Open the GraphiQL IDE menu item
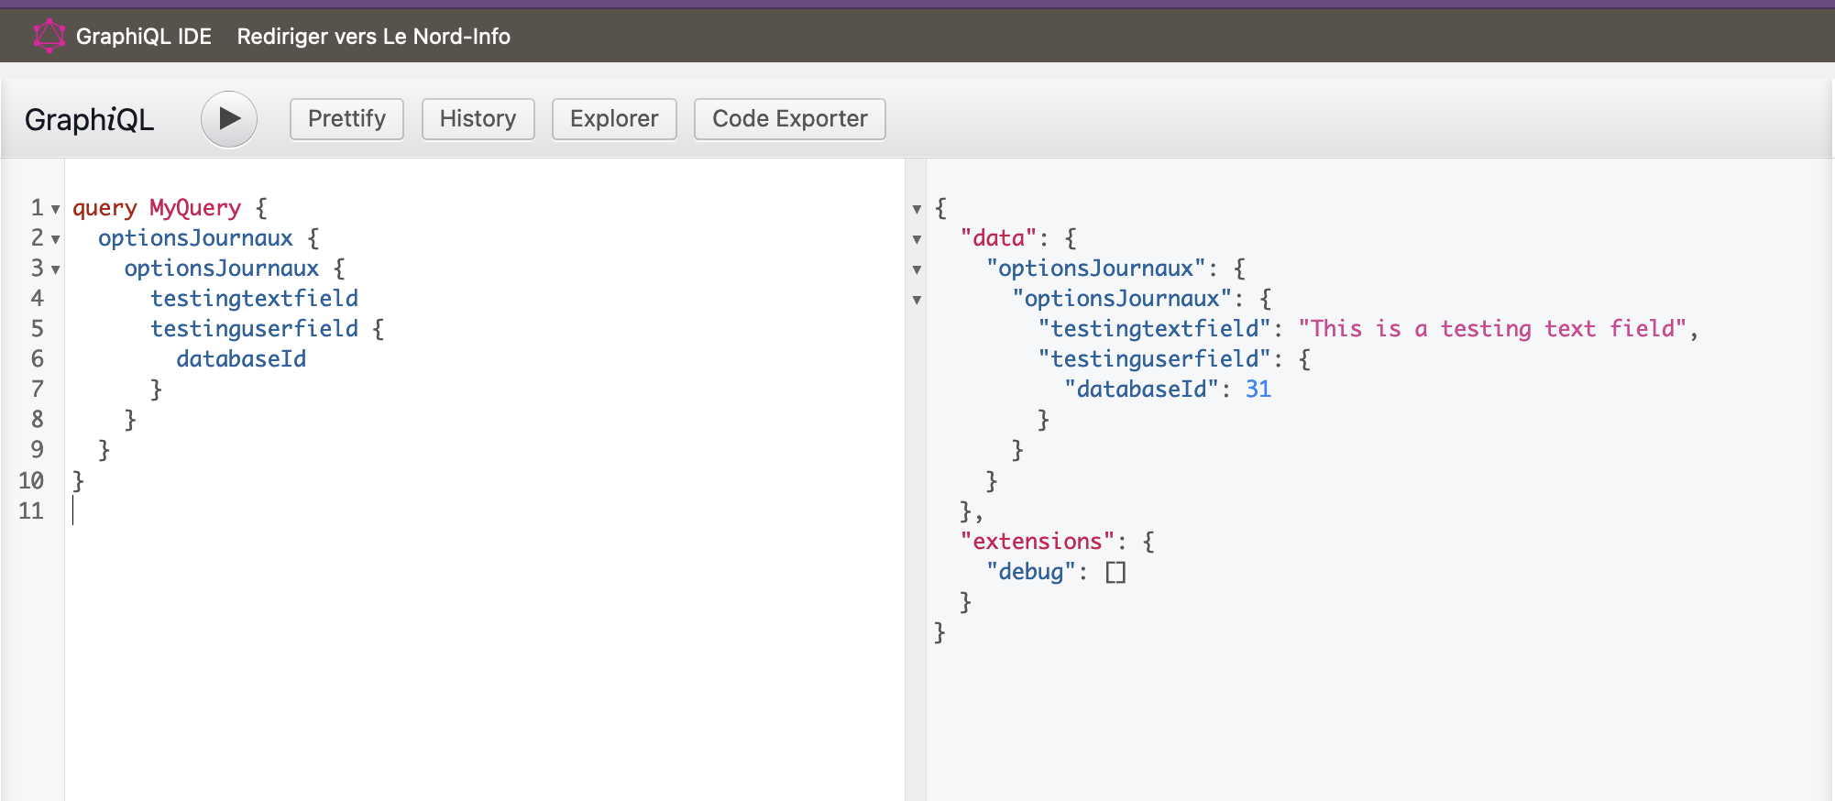Image resolution: width=1835 pixels, height=801 pixels. (x=144, y=37)
